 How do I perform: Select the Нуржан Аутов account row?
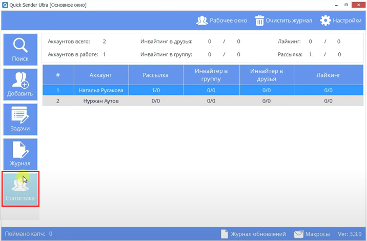tap(101, 101)
